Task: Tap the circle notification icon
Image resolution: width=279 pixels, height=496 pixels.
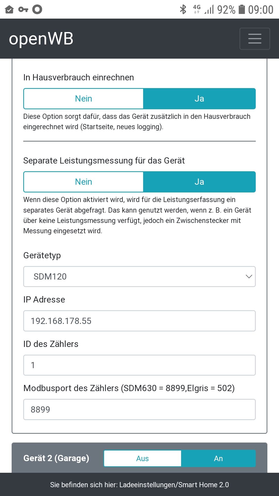Action: click(x=37, y=10)
